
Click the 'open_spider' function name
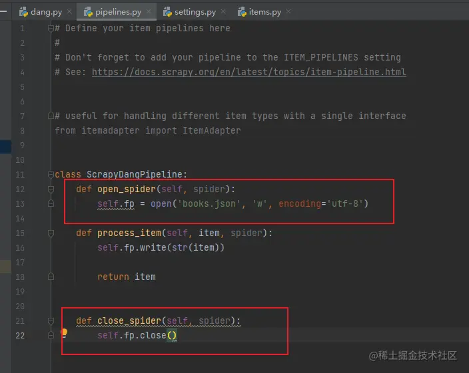tap(127, 189)
